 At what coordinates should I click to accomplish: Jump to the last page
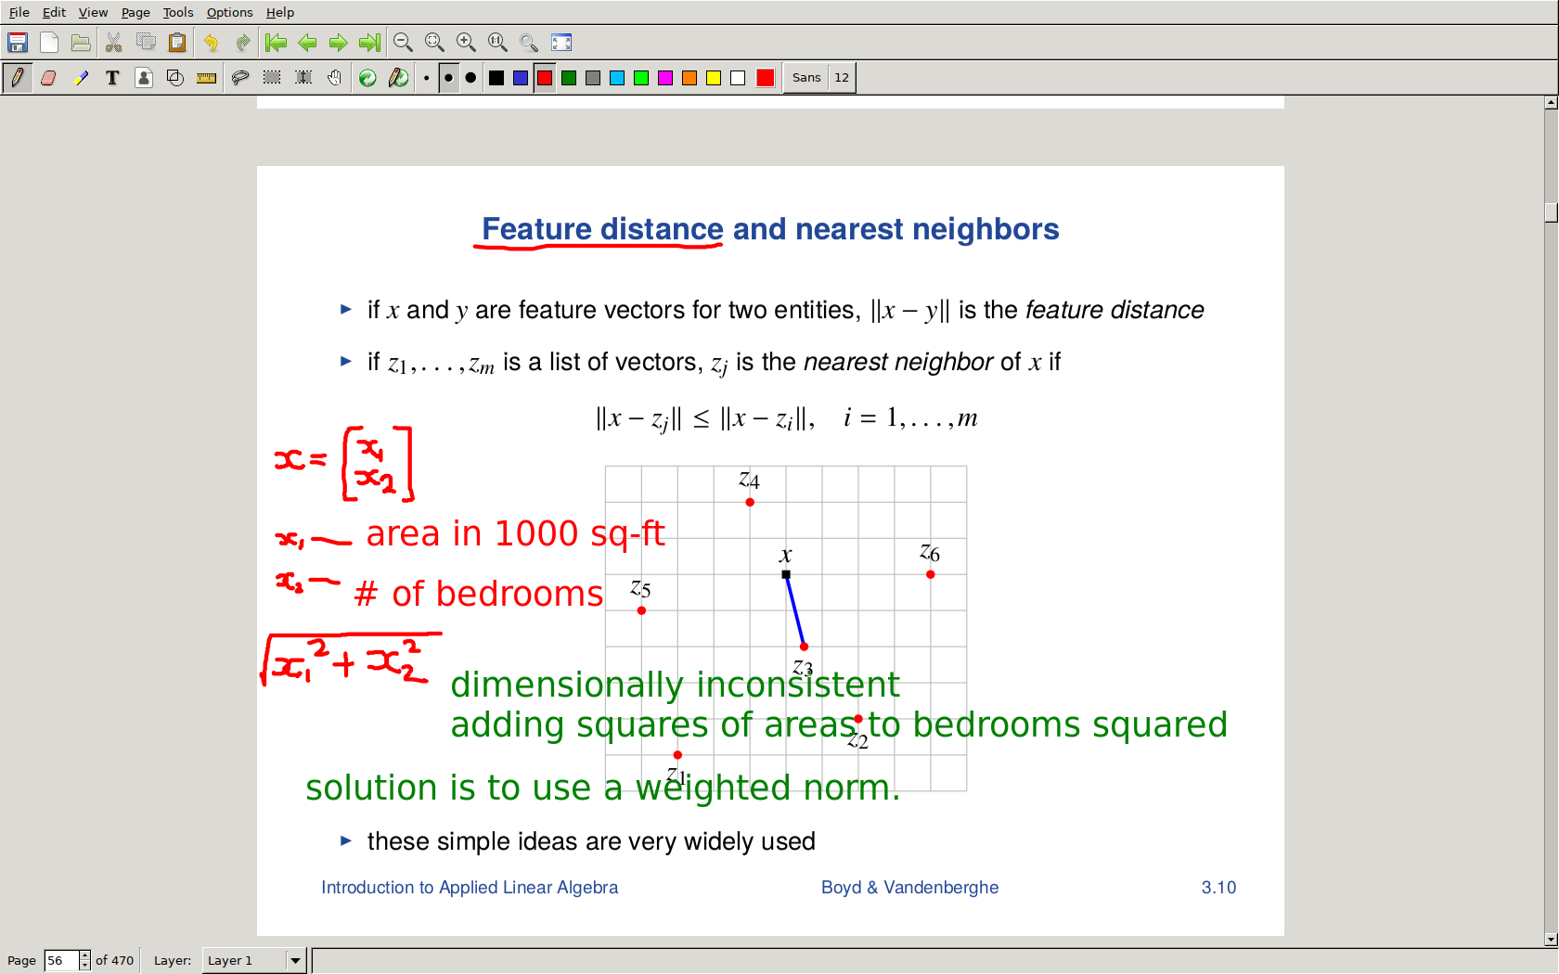pyautogui.click(x=369, y=43)
